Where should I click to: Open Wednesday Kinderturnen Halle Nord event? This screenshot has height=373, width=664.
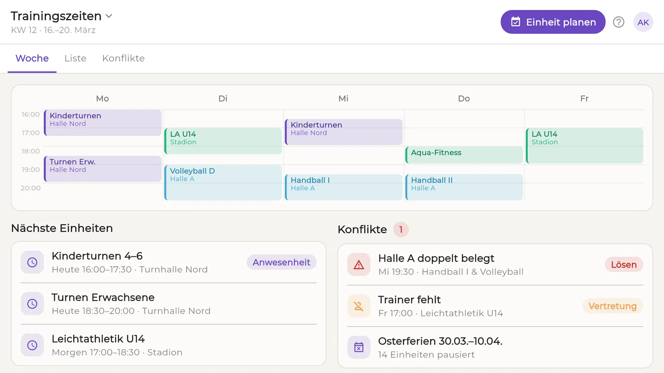(344, 132)
